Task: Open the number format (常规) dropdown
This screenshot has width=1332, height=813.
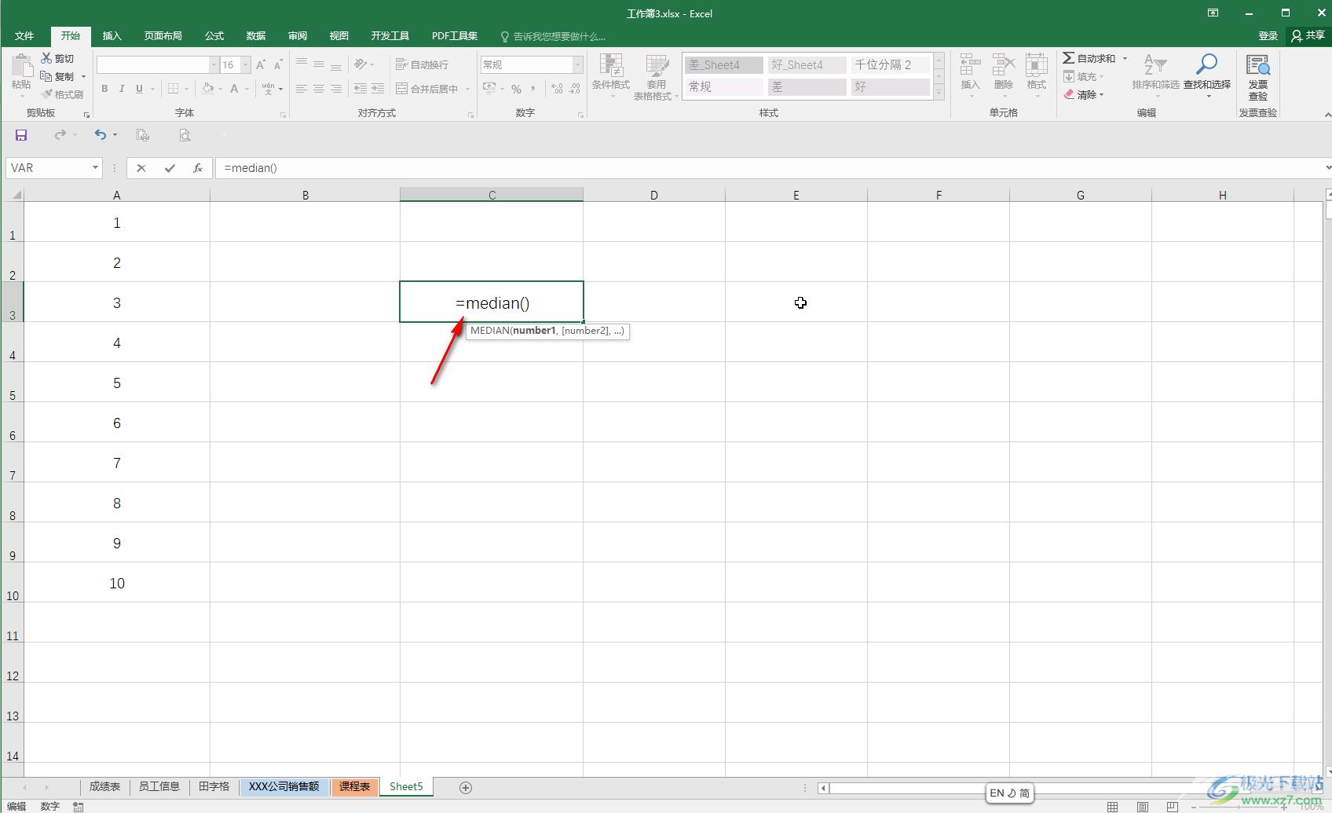Action: [x=578, y=64]
